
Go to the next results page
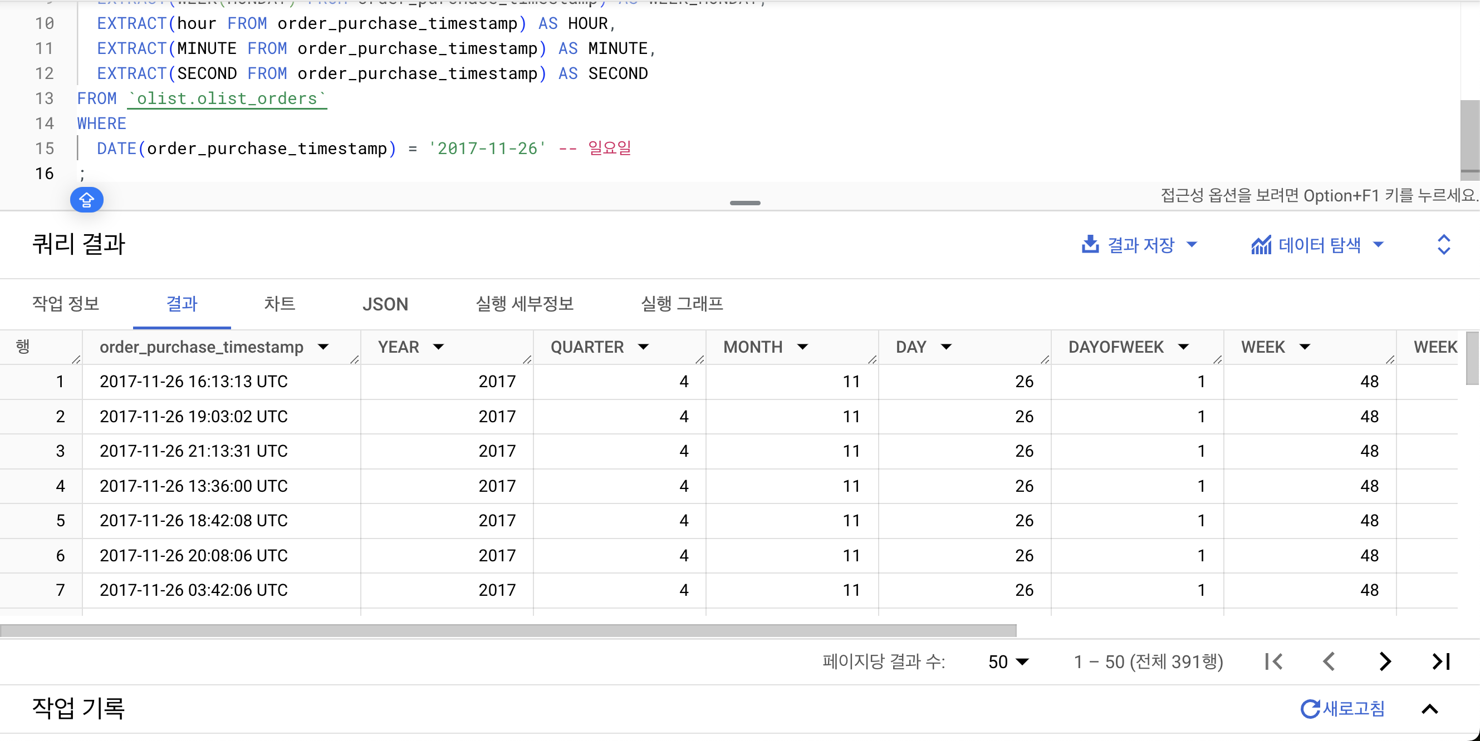pyautogui.click(x=1385, y=661)
